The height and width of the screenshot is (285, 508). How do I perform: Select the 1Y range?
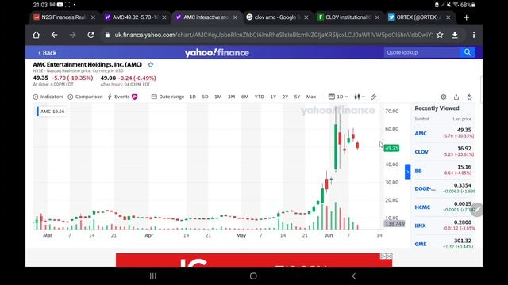pyautogui.click(x=273, y=97)
